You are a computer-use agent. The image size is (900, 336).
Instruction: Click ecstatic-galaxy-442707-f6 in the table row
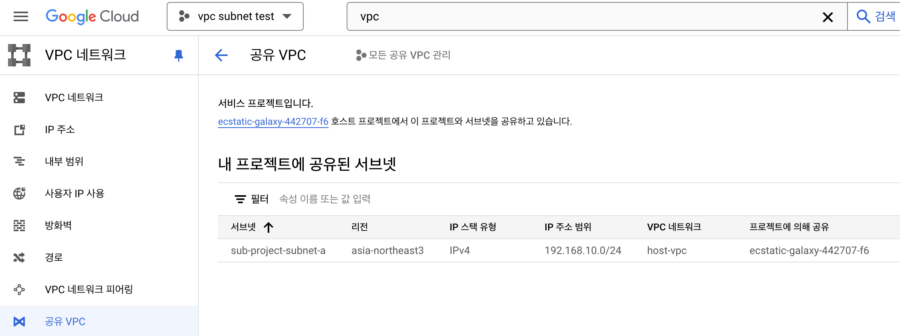click(809, 251)
